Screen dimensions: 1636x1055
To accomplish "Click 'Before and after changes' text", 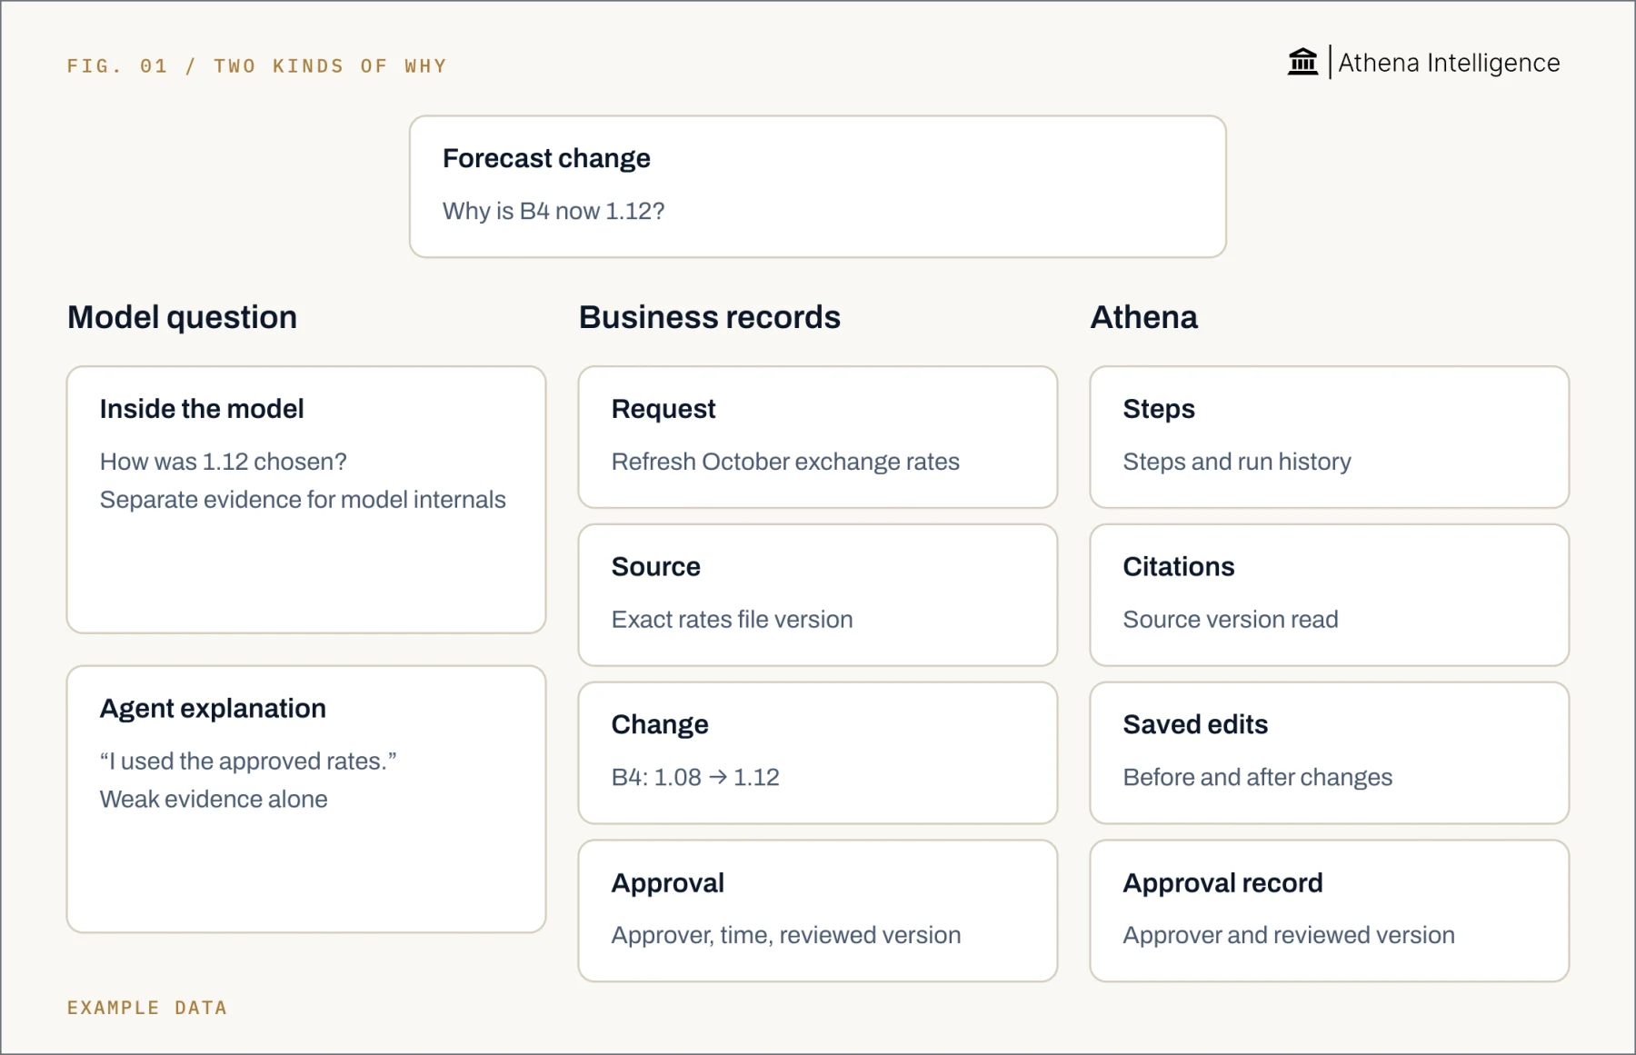I will 1258,778.
